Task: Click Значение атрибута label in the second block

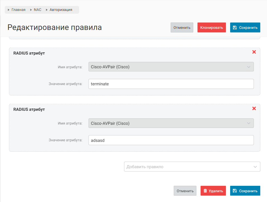Action: pos(66,140)
